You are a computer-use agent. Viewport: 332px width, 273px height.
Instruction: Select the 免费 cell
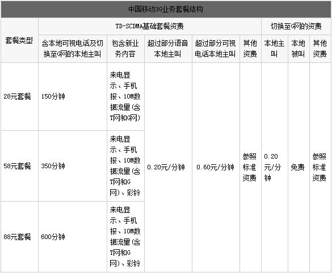(x=297, y=167)
